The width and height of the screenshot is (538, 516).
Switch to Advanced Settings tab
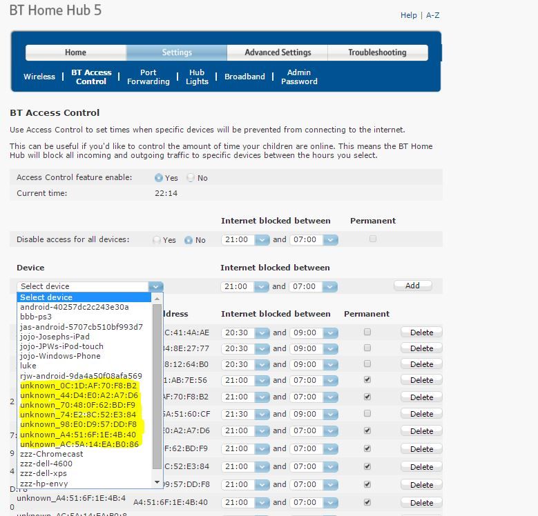278,52
